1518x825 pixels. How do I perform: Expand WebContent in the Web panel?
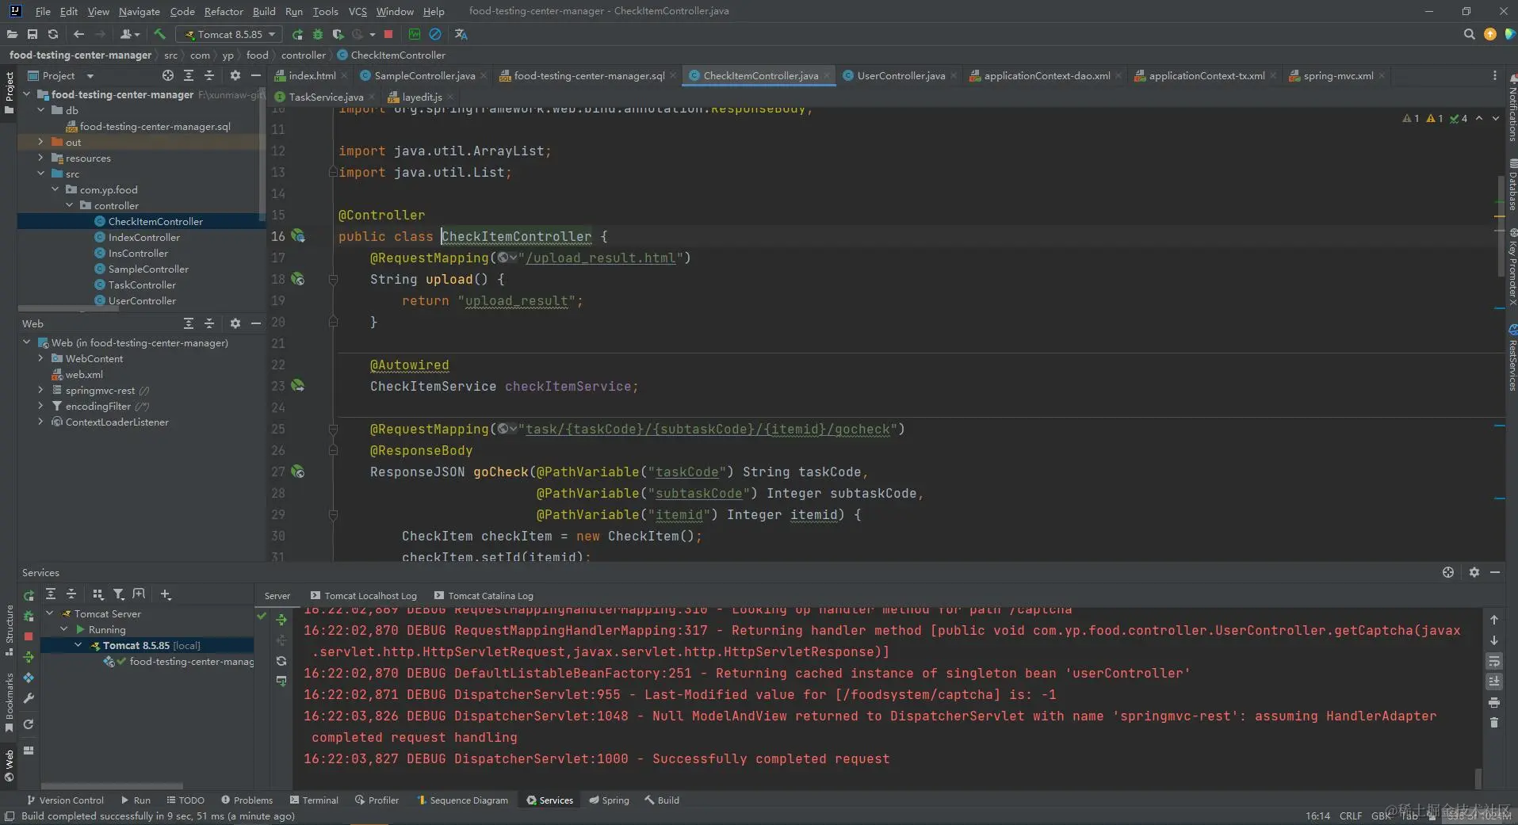click(x=40, y=358)
